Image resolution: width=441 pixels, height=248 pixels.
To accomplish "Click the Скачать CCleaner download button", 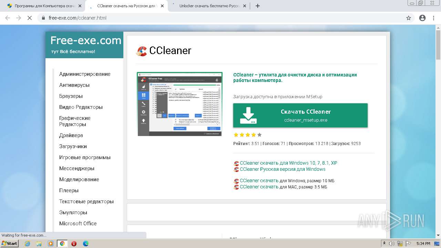I will click(300, 115).
